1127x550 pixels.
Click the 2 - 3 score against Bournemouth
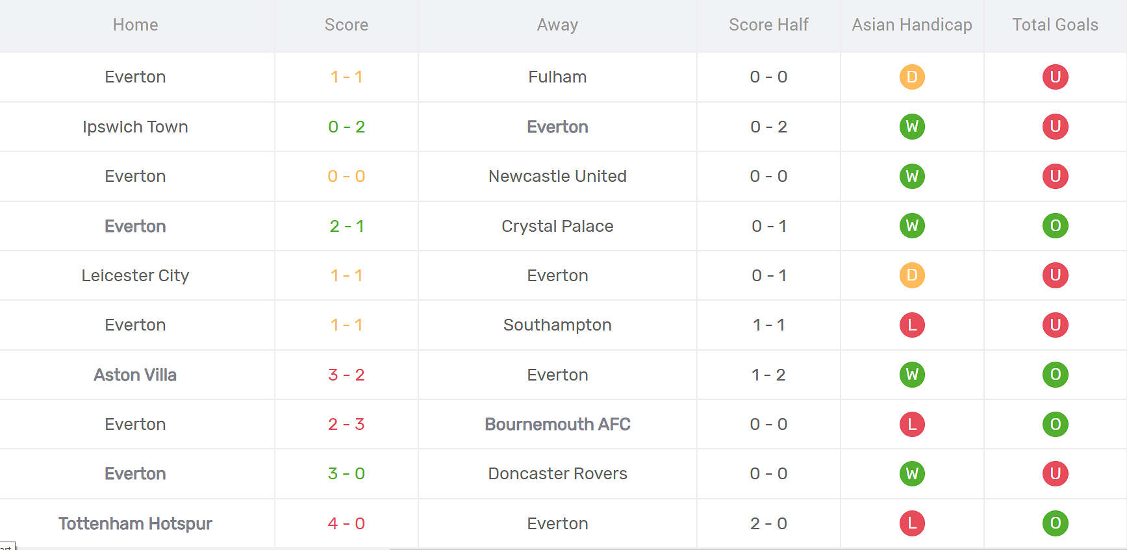click(x=346, y=424)
